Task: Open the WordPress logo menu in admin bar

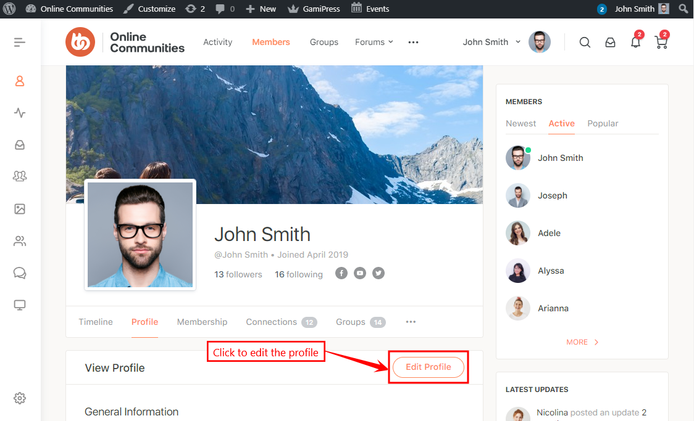Action: coord(8,9)
